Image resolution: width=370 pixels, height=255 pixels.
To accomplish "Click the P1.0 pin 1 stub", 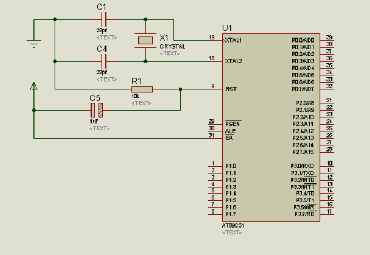I will (x=215, y=166).
